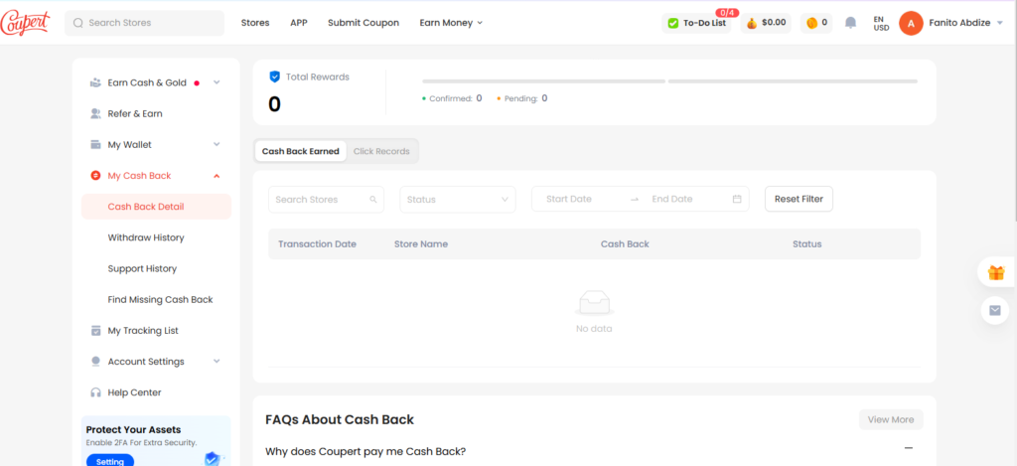The height and width of the screenshot is (466, 1017).
Task: Open My Tracking List link
Action: click(x=143, y=330)
